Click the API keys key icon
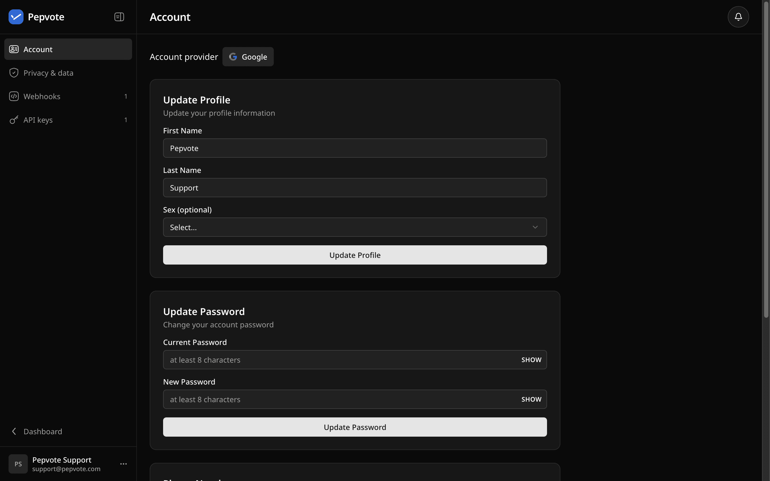 pyautogui.click(x=14, y=120)
